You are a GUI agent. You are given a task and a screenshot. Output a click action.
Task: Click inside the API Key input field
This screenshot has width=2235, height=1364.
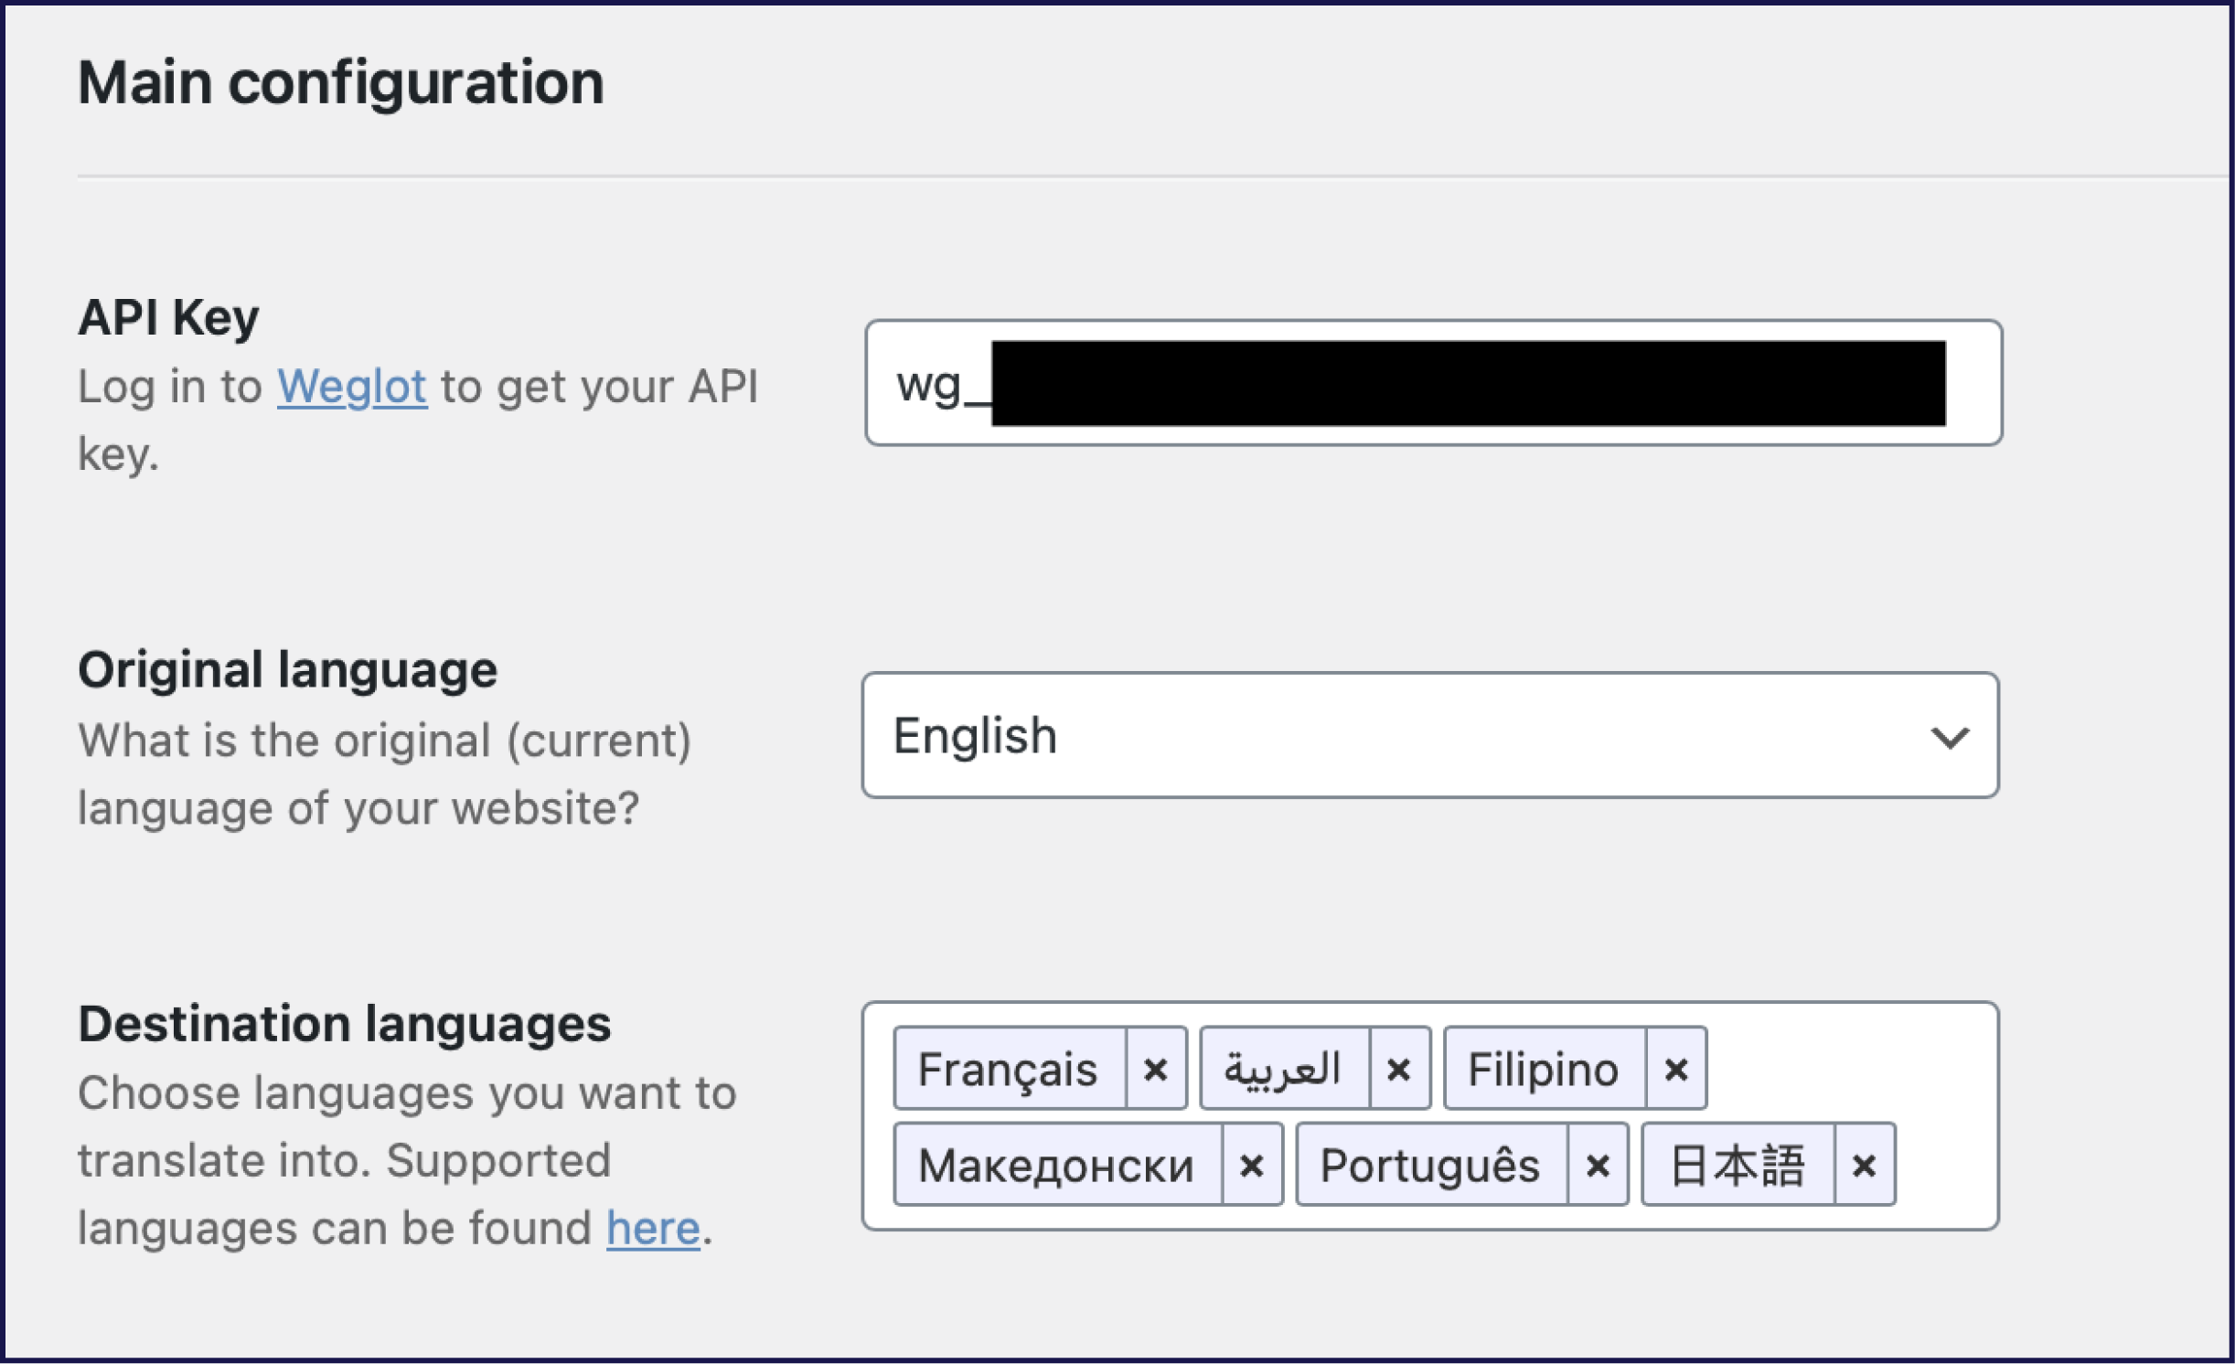(1431, 384)
